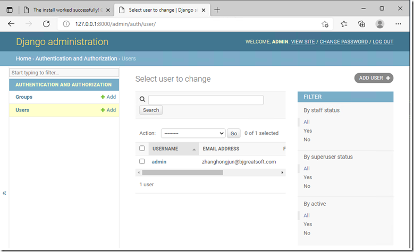Viewport: 414px width, 252px height.
Task: Filter superuser status by All
Action: [x=307, y=168]
